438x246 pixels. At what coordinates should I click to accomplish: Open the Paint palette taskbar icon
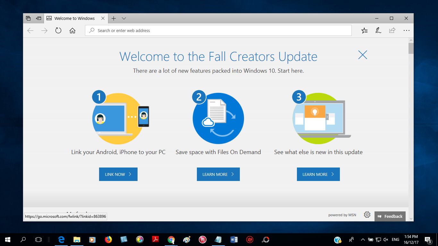(187, 239)
